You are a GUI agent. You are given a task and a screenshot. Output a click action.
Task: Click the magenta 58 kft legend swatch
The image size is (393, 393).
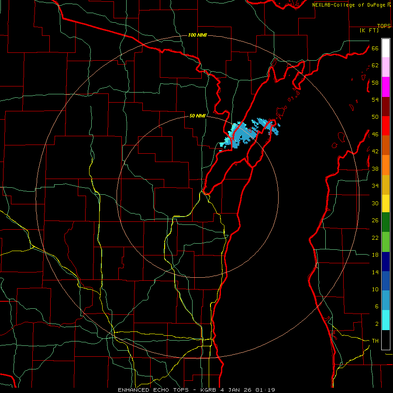pos(386,87)
